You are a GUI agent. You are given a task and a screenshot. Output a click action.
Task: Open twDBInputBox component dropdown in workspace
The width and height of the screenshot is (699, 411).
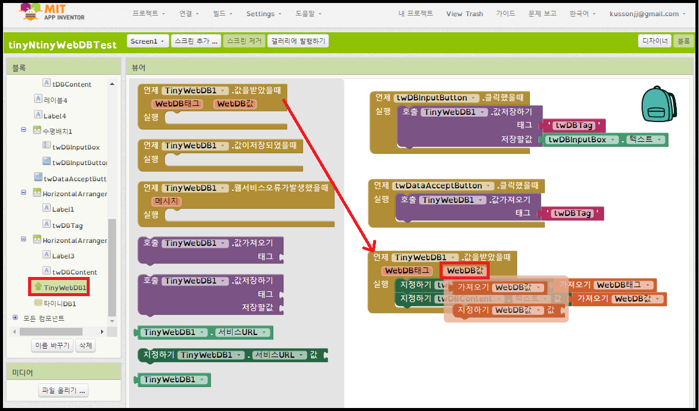point(582,139)
